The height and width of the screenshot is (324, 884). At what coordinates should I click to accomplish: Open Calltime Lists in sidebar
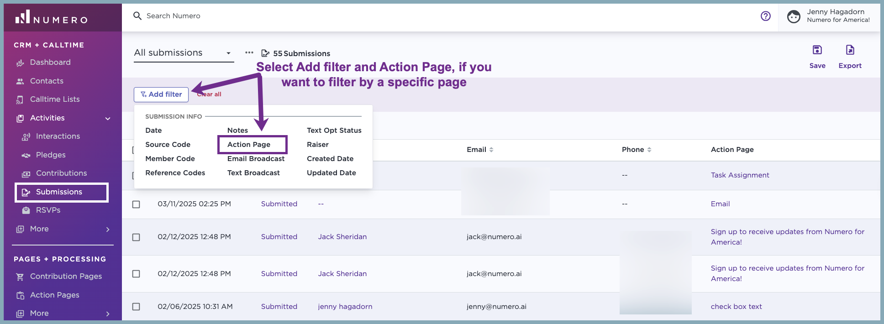point(55,99)
